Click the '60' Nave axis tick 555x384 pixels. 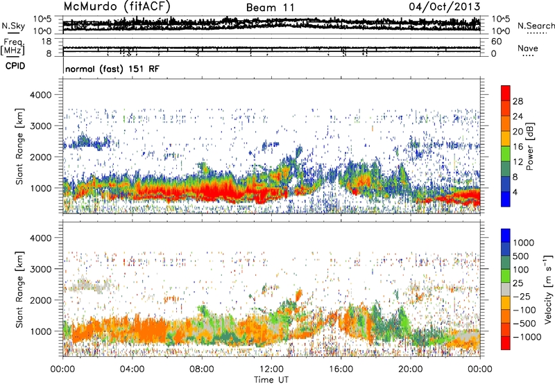[497, 42]
